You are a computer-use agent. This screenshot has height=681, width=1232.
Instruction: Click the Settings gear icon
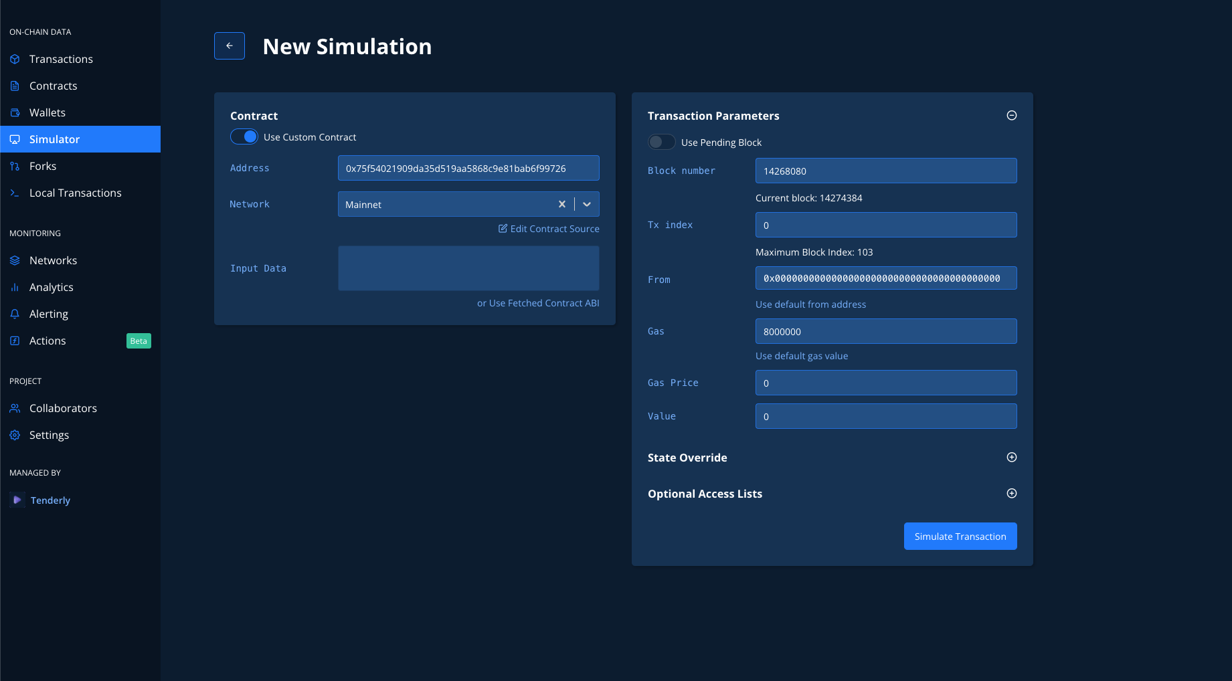click(x=15, y=435)
